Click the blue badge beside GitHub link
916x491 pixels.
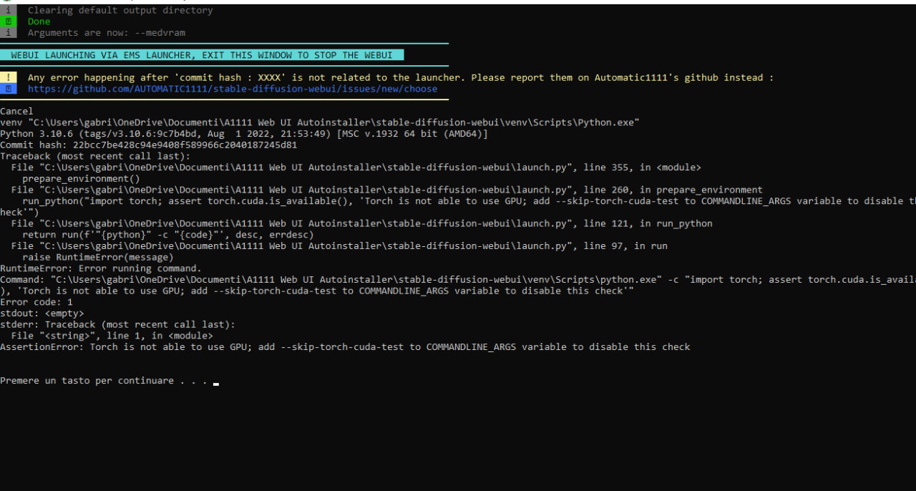9,89
